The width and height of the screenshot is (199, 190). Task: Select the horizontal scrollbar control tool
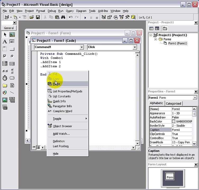(5, 71)
